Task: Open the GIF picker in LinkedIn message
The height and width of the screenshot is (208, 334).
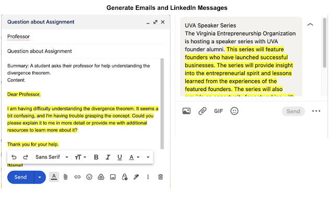Action: click(x=219, y=111)
